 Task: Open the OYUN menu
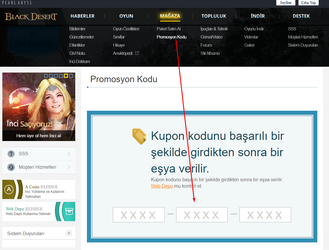pos(126,16)
